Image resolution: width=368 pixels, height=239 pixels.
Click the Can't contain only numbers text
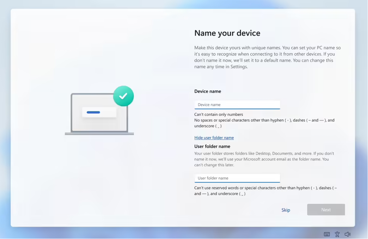coord(219,114)
